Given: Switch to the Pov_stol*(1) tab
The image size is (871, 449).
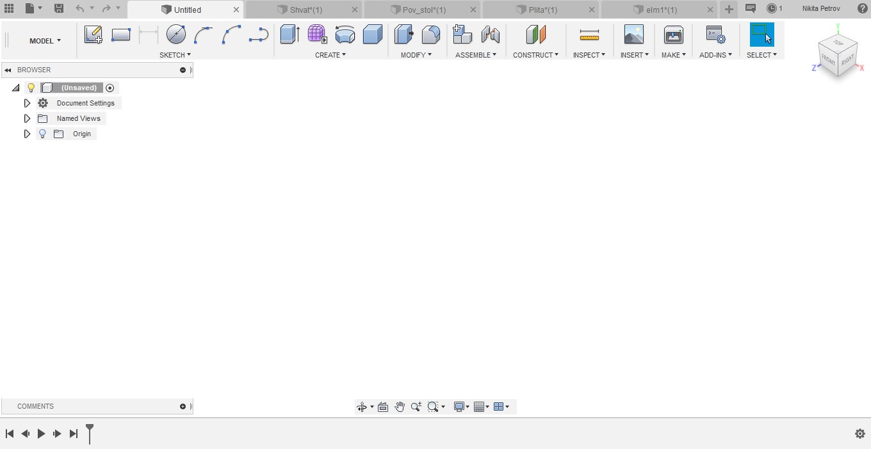Looking at the screenshot, I should pyautogui.click(x=423, y=10).
